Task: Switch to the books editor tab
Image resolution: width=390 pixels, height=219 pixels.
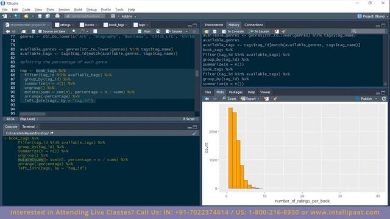Action: click(x=90, y=25)
